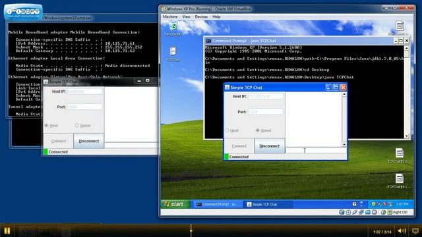Viewport: 422px width, 237px height.
Task: Click the Host IP field in host chat window
Action: click(84, 92)
